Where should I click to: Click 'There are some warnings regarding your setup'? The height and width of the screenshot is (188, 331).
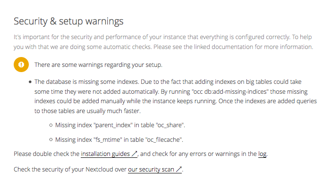[98, 65]
